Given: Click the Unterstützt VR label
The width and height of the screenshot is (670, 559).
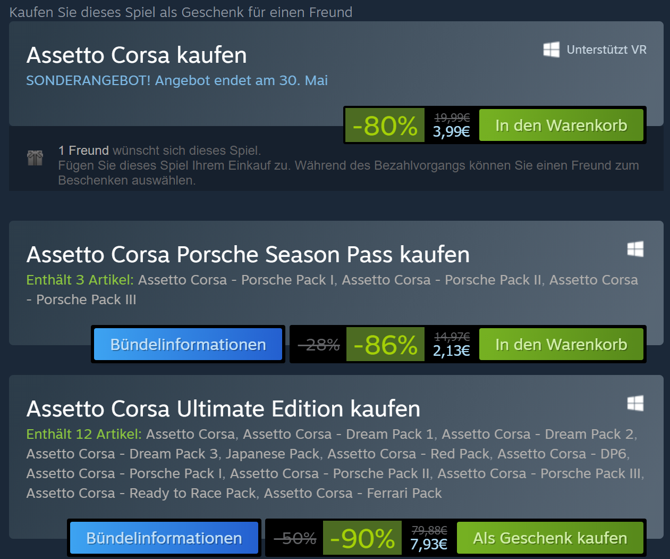Looking at the screenshot, I should [606, 50].
